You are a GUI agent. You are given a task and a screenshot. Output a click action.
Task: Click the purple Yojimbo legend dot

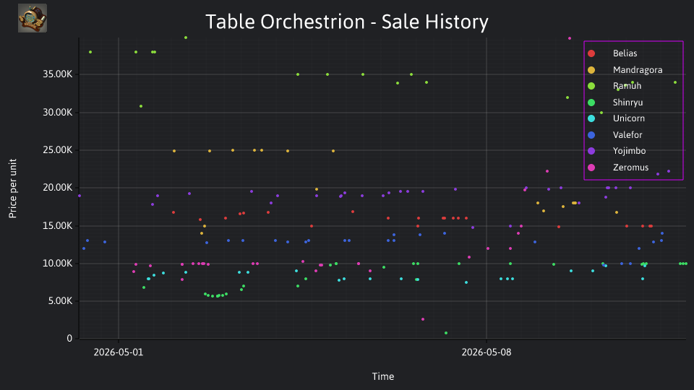tap(591, 151)
